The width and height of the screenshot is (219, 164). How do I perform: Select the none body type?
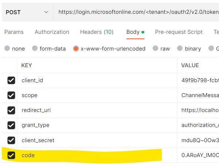click(x=7, y=48)
